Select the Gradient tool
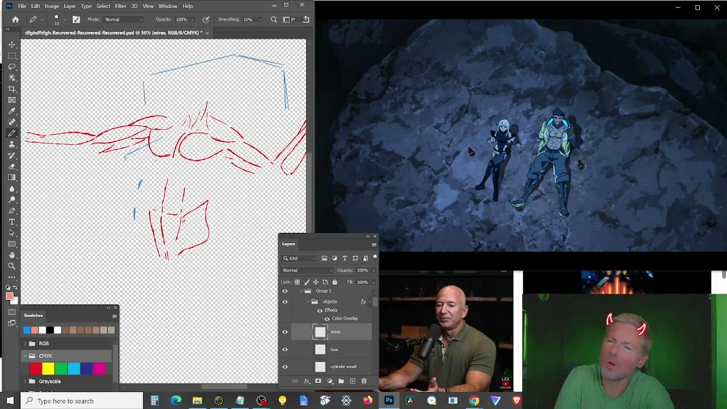This screenshot has height=409, width=727. coord(12,178)
